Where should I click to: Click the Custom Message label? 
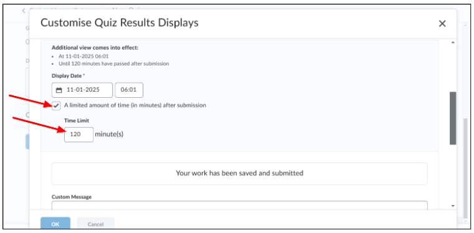72,197
